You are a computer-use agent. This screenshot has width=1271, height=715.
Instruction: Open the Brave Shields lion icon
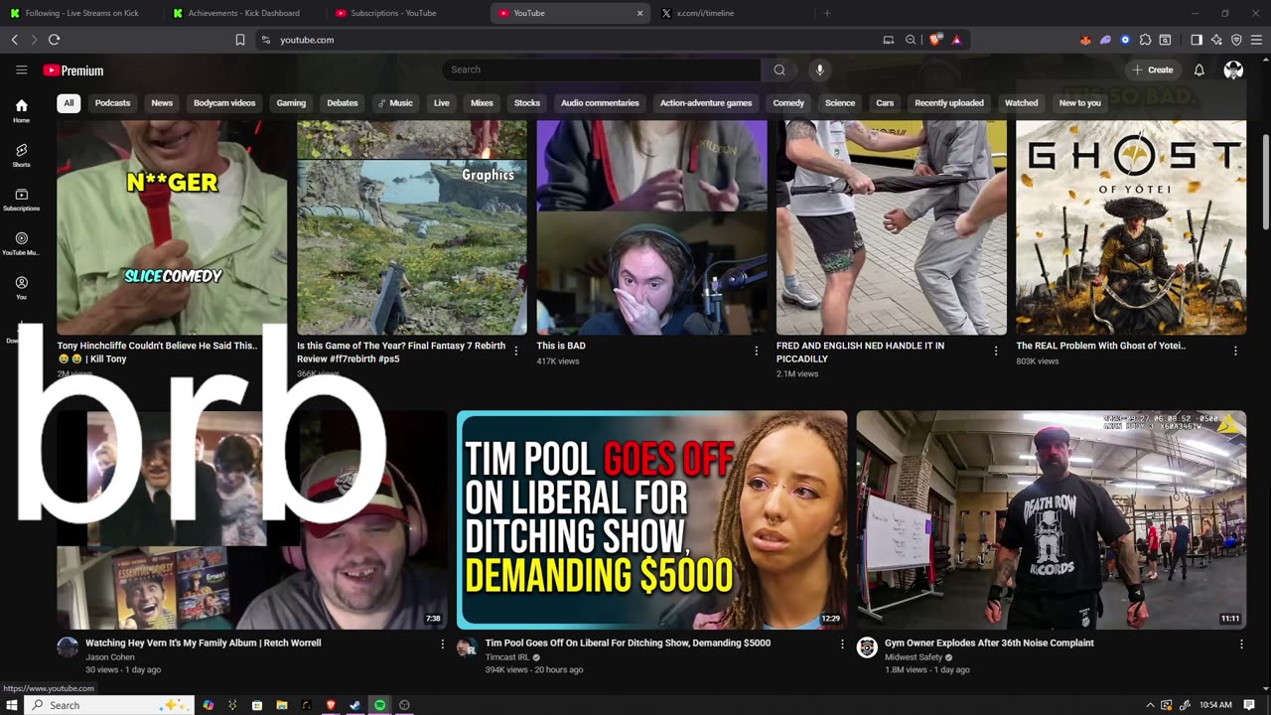point(935,40)
